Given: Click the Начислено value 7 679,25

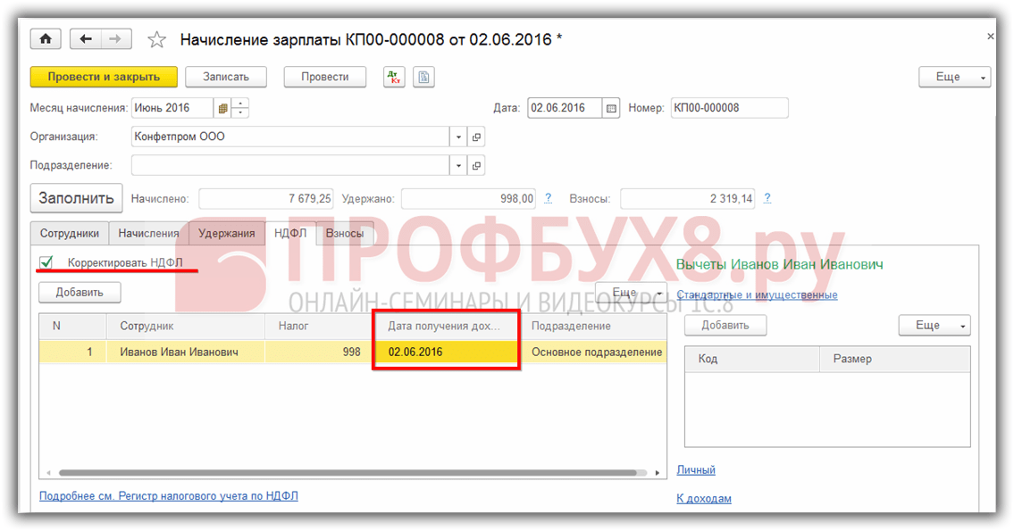Looking at the screenshot, I should (266, 199).
